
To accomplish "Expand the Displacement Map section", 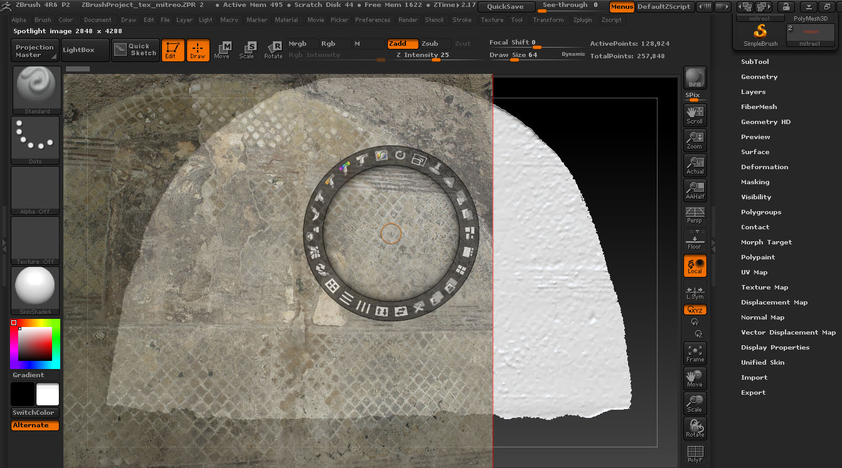I will (x=774, y=303).
